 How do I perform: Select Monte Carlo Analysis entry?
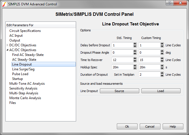[x=25, y=98]
